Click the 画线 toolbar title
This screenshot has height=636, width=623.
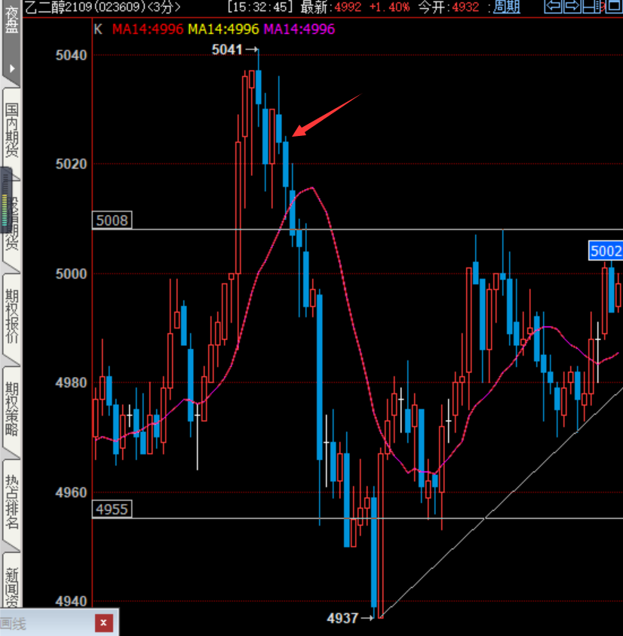[13, 623]
